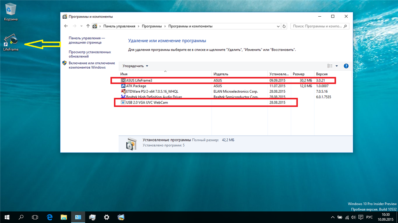Click the volume speaker tray icon

(353, 218)
